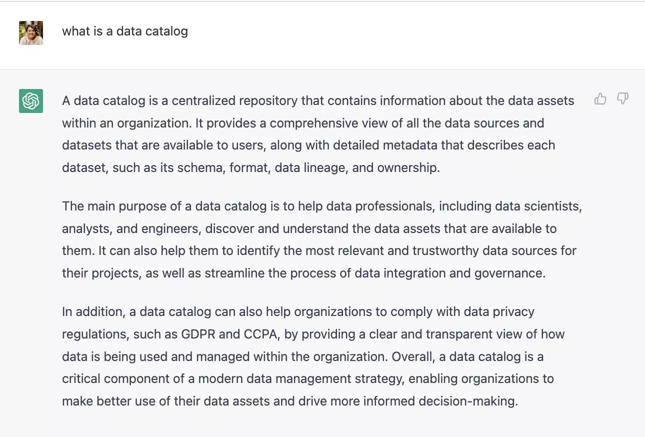Click 'In addition' starting the third paragraph
The height and width of the screenshot is (437, 645).
pyautogui.click(x=92, y=311)
